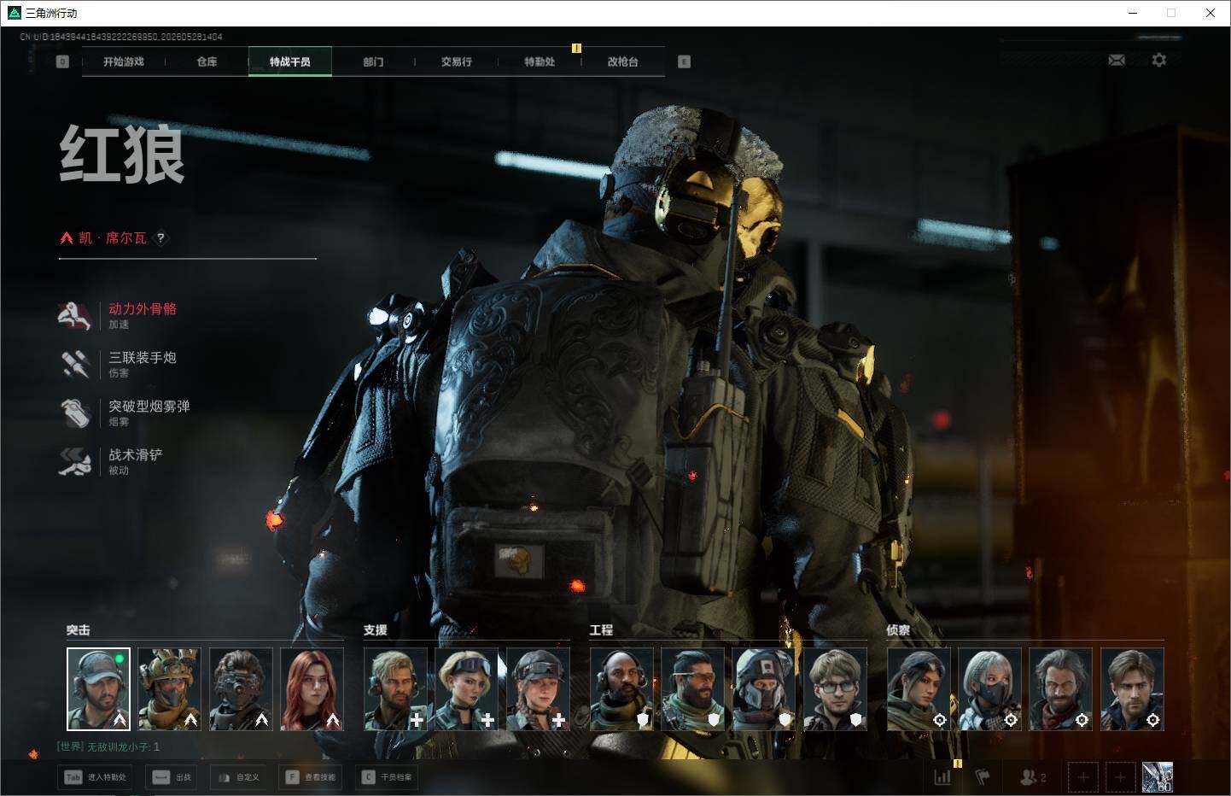This screenshot has height=796, width=1231.
Task: Open the 开始游戏 tab
Action: tap(124, 61)
